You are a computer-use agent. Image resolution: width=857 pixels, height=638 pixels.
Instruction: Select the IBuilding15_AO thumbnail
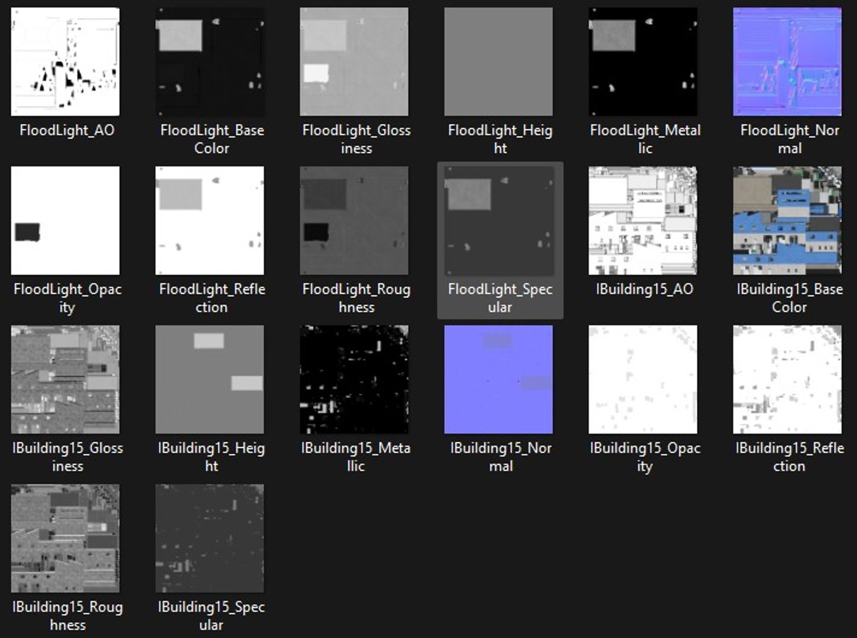(x=643, y=220)
